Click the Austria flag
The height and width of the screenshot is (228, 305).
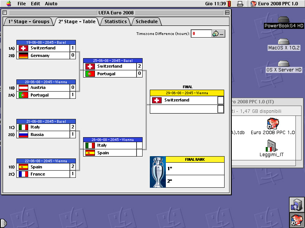23,88
